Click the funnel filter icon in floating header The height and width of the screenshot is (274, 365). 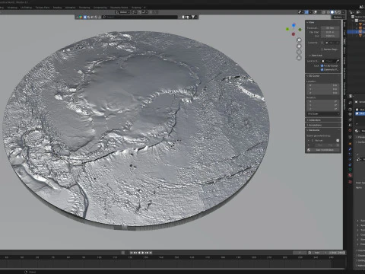coord(193,17)
